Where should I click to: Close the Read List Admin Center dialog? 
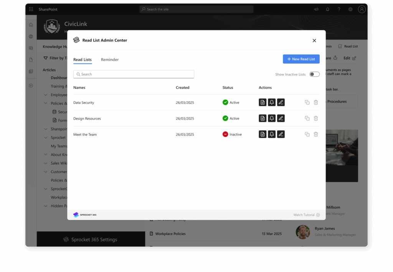tap(314, 41)
